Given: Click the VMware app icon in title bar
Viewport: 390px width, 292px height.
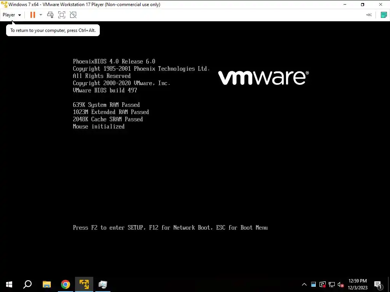Looking at the screenshot, I should click(4, 5).
